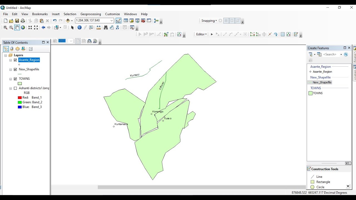The height and width of the screenshot is (200, 356).
Task: Open the Table Of Contents window icon
Action: coord(126,21)
